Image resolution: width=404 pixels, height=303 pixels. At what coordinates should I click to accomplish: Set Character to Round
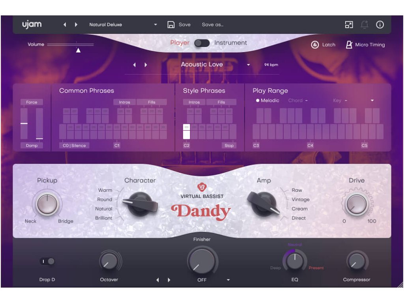[105, 199]
